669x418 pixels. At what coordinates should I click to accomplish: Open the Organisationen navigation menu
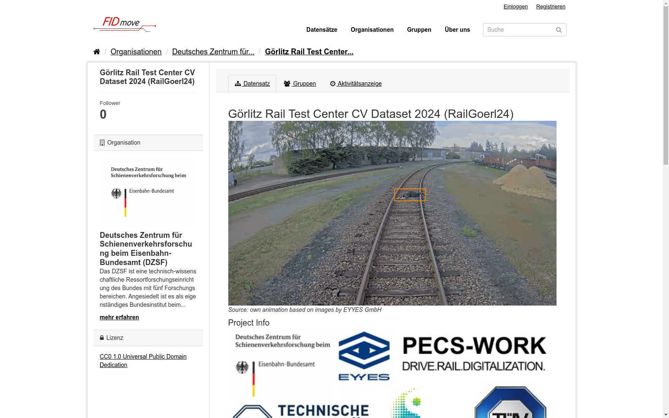[x=372, y=30]
